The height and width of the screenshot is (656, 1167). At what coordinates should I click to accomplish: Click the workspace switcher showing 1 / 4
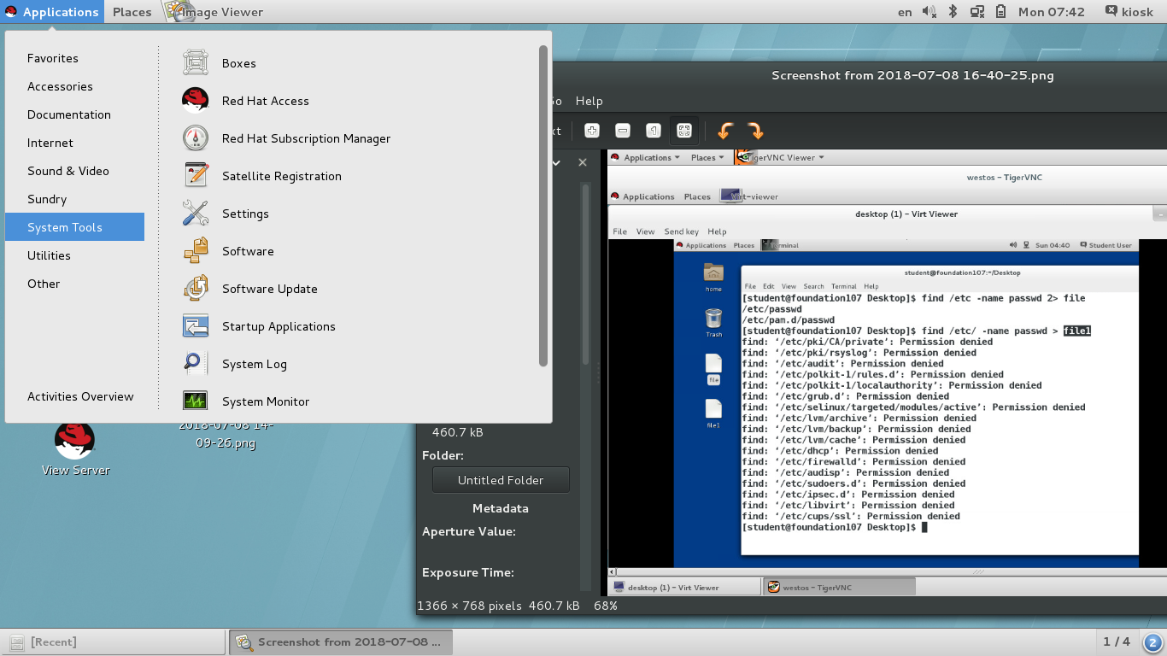(1116, 641)
